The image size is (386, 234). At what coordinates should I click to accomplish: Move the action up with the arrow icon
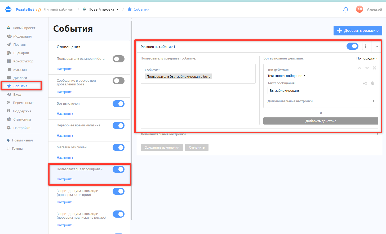pyautogui.click(x=360, y=68)
